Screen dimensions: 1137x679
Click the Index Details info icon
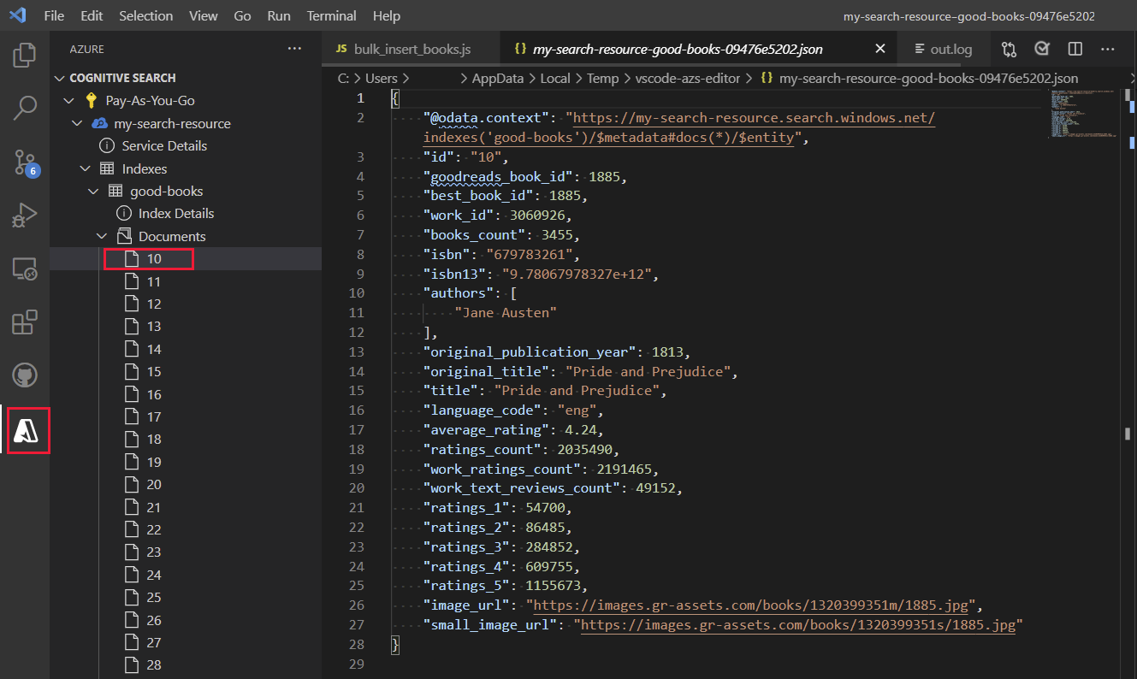123,213
